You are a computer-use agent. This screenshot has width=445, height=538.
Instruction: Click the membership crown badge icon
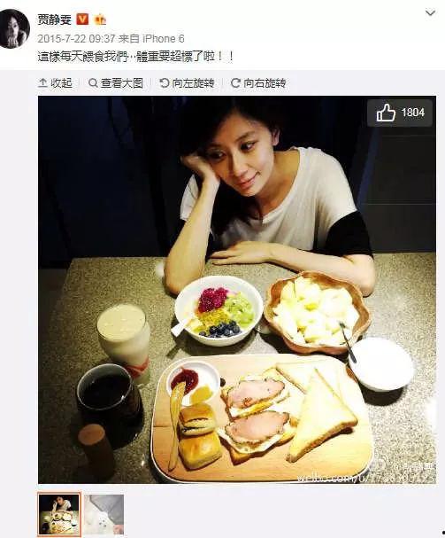(x=100, y=19)
